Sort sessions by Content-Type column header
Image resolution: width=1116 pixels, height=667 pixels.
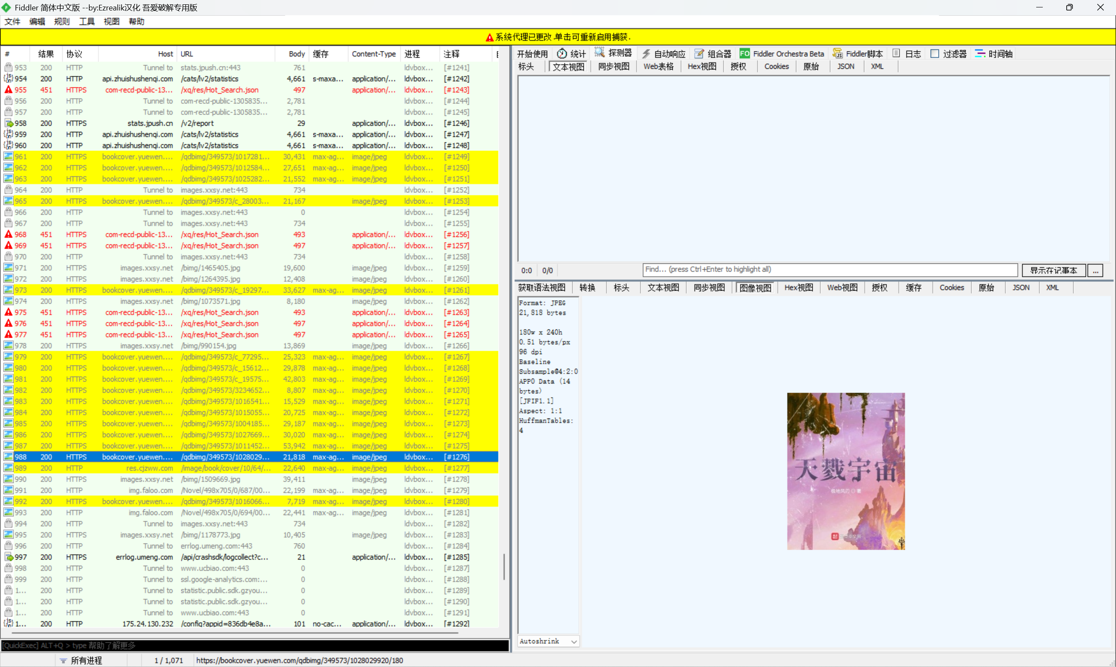coord(374,54)
